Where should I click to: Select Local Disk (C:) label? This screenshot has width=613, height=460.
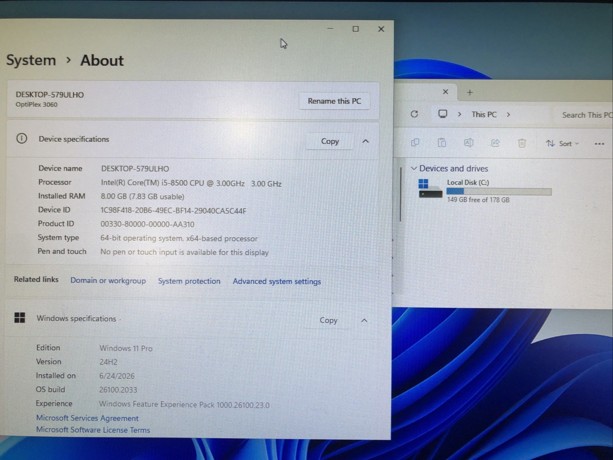(x=468, y=182)
